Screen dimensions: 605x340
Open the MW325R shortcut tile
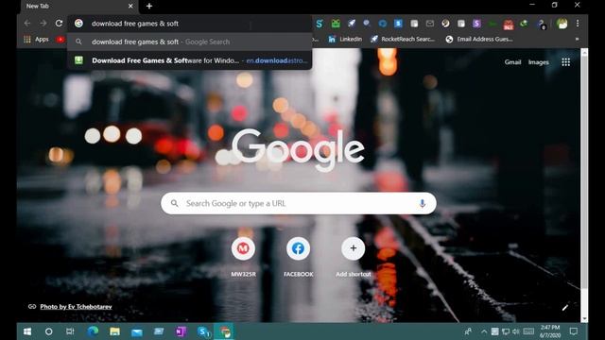(243, 256)
